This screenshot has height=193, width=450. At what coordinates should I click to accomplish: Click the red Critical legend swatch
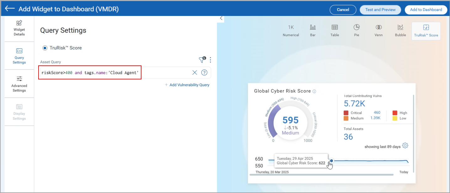pyautogui.click(x=346, y=113)
